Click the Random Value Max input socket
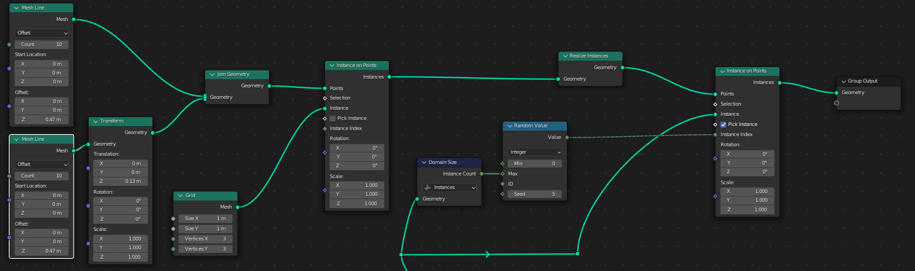Screen dimensions: 915x271 [x=503, y=173]
